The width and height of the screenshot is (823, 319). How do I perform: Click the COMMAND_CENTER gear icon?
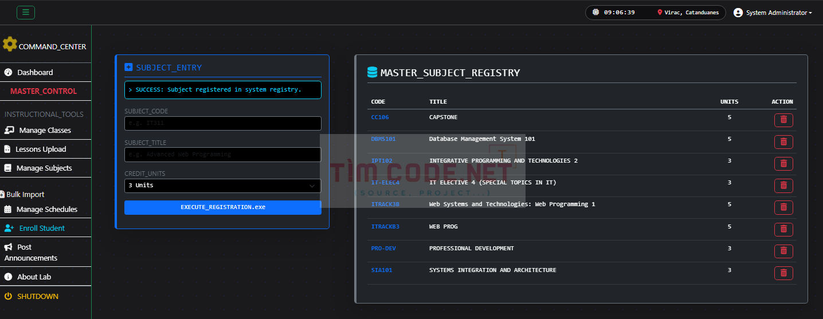pyautogui.click(x=10, y=44)
